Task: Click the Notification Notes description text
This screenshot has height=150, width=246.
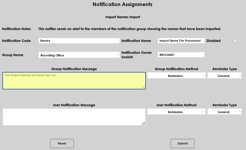Action: [130, 29]
